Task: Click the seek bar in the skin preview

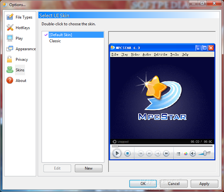Action: point(162,146)
